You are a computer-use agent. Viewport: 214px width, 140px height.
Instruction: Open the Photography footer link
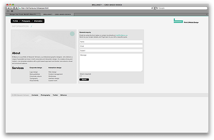coord(45,95)
